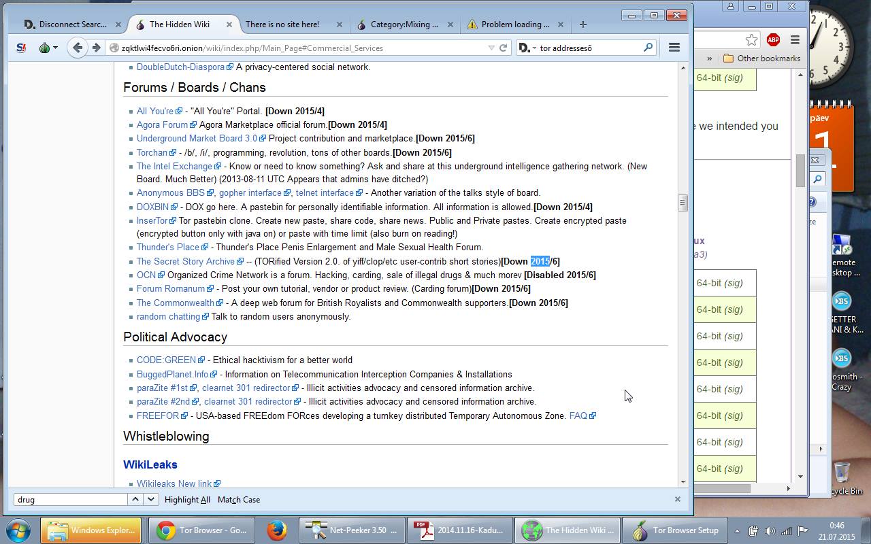Click the Firefox icon in the taskbar
871x544 pixels.
point(276,530)
